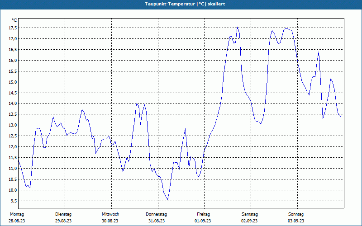Viewport: 362px width, 226px height.
Task: Click the 13,0 y-axis value
Action: 13,125
